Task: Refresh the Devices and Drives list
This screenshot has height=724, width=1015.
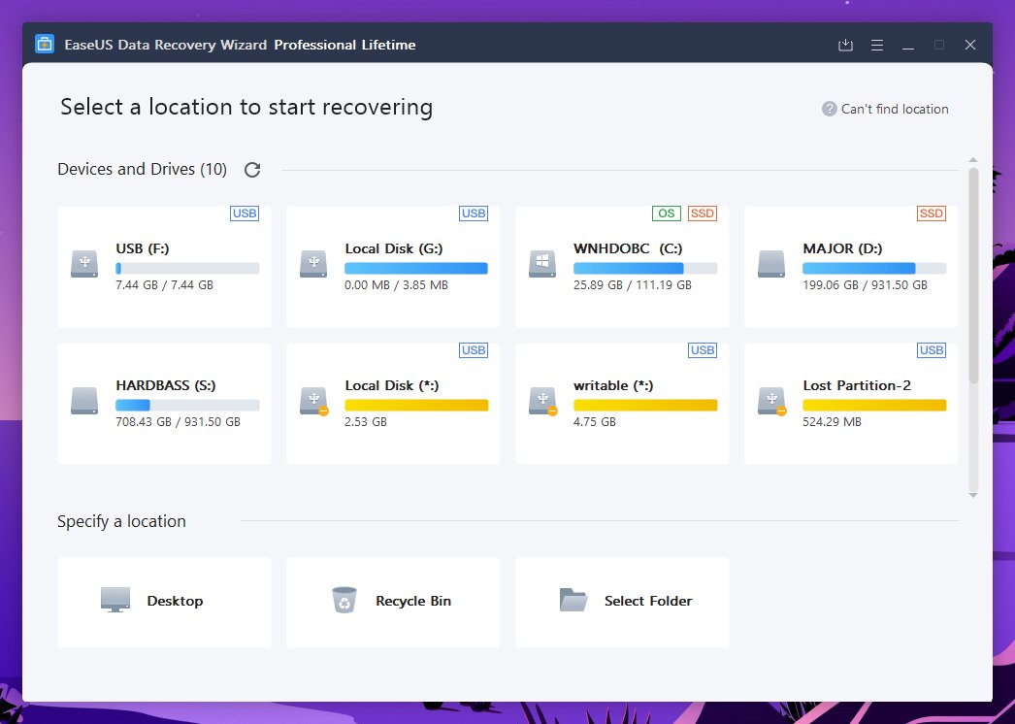Action: tap(252, 170)
